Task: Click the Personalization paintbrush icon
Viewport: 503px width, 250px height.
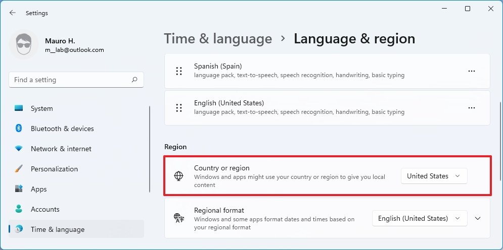Action: (19, 169)
